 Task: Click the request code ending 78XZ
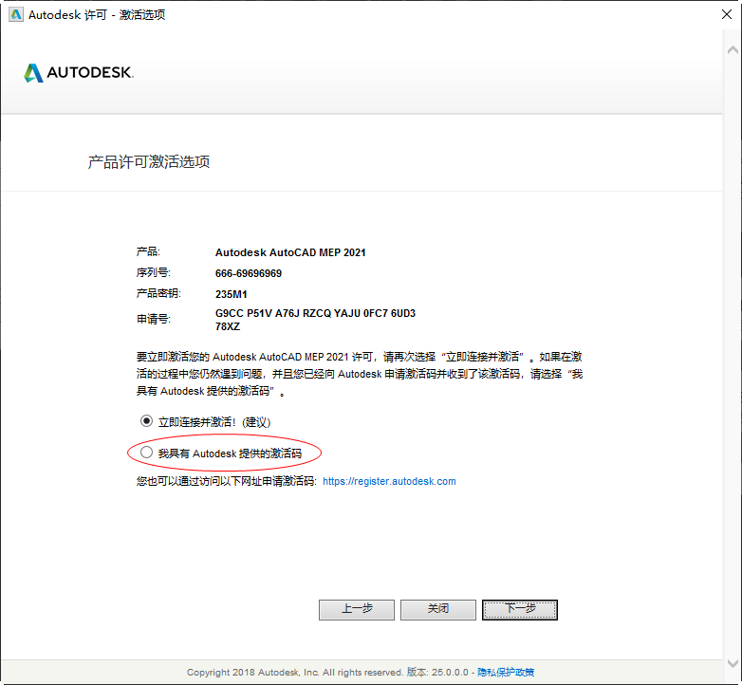pos(228,327)
